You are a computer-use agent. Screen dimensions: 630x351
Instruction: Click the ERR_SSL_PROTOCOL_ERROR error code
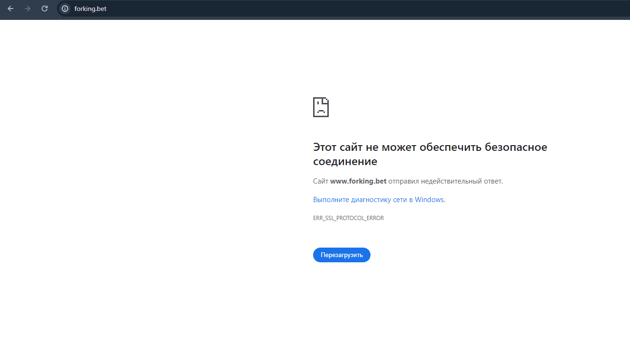348,218
